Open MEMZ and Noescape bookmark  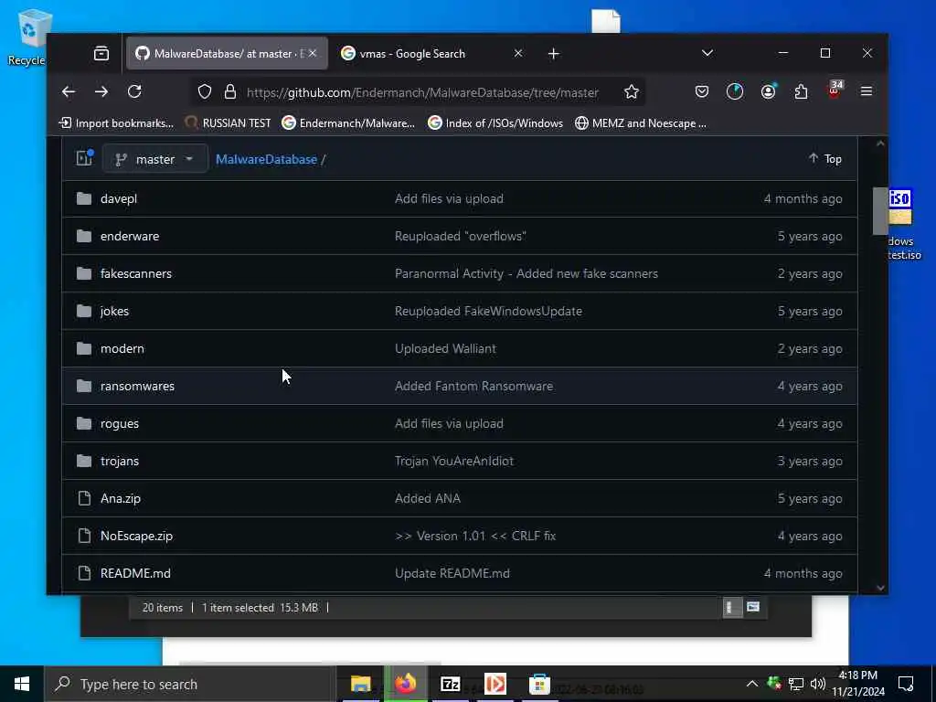click(x=641, y=123)
